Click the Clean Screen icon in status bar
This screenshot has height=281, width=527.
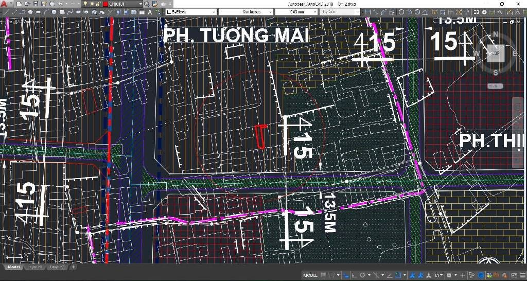514,275
